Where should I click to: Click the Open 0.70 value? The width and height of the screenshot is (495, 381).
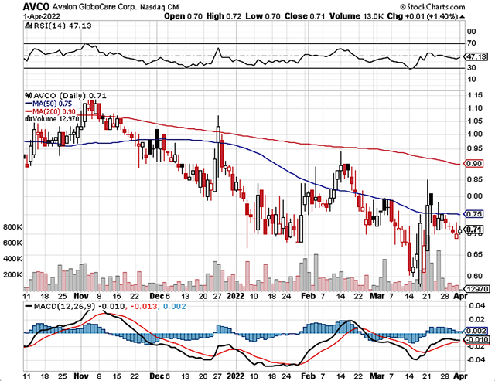tap(183, 16)
